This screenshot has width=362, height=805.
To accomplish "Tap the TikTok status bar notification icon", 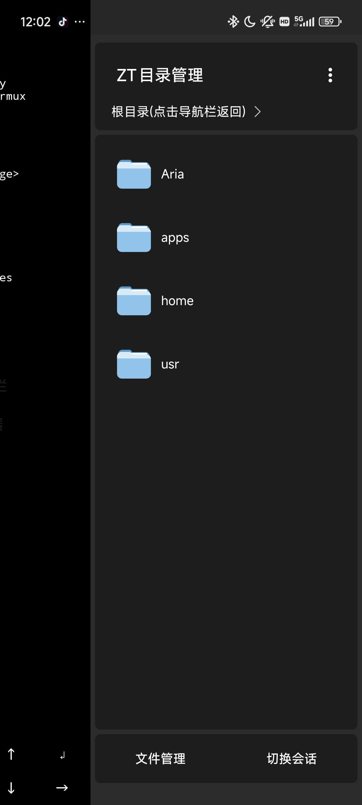I will click(63, 22).
